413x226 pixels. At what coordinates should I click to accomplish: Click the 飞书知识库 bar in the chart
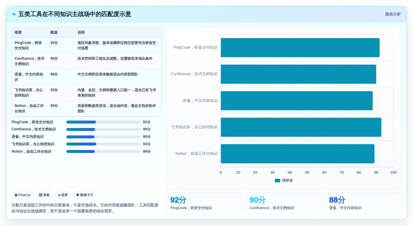pos(301,127)
